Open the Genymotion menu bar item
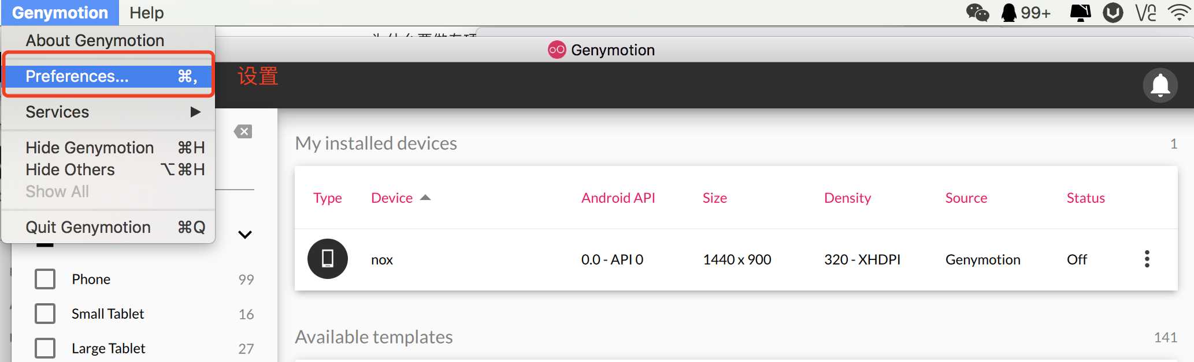1194x362 pixels. (x=60, y=13)
